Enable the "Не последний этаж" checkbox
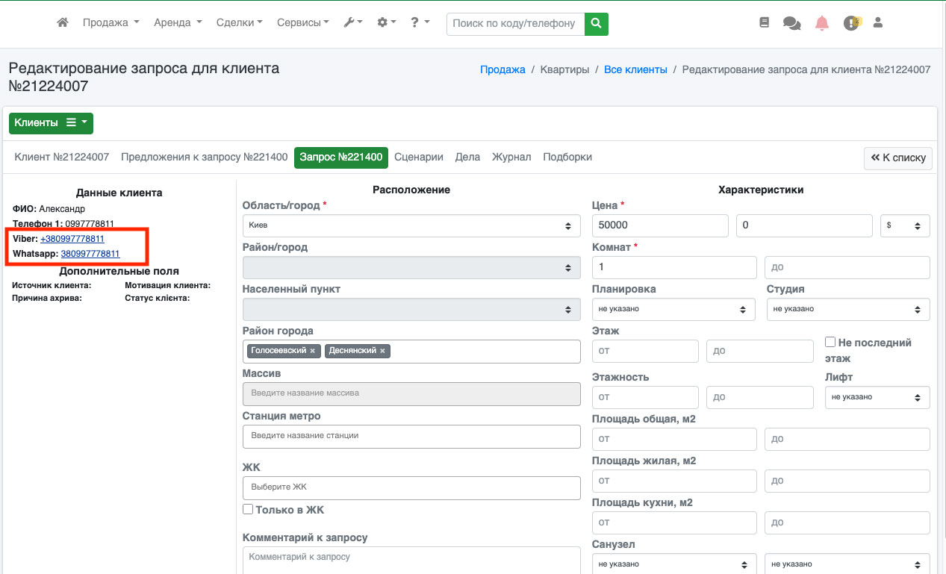This screenshot has height=574, width=946. pyautogui.click(x=830, y=342)
